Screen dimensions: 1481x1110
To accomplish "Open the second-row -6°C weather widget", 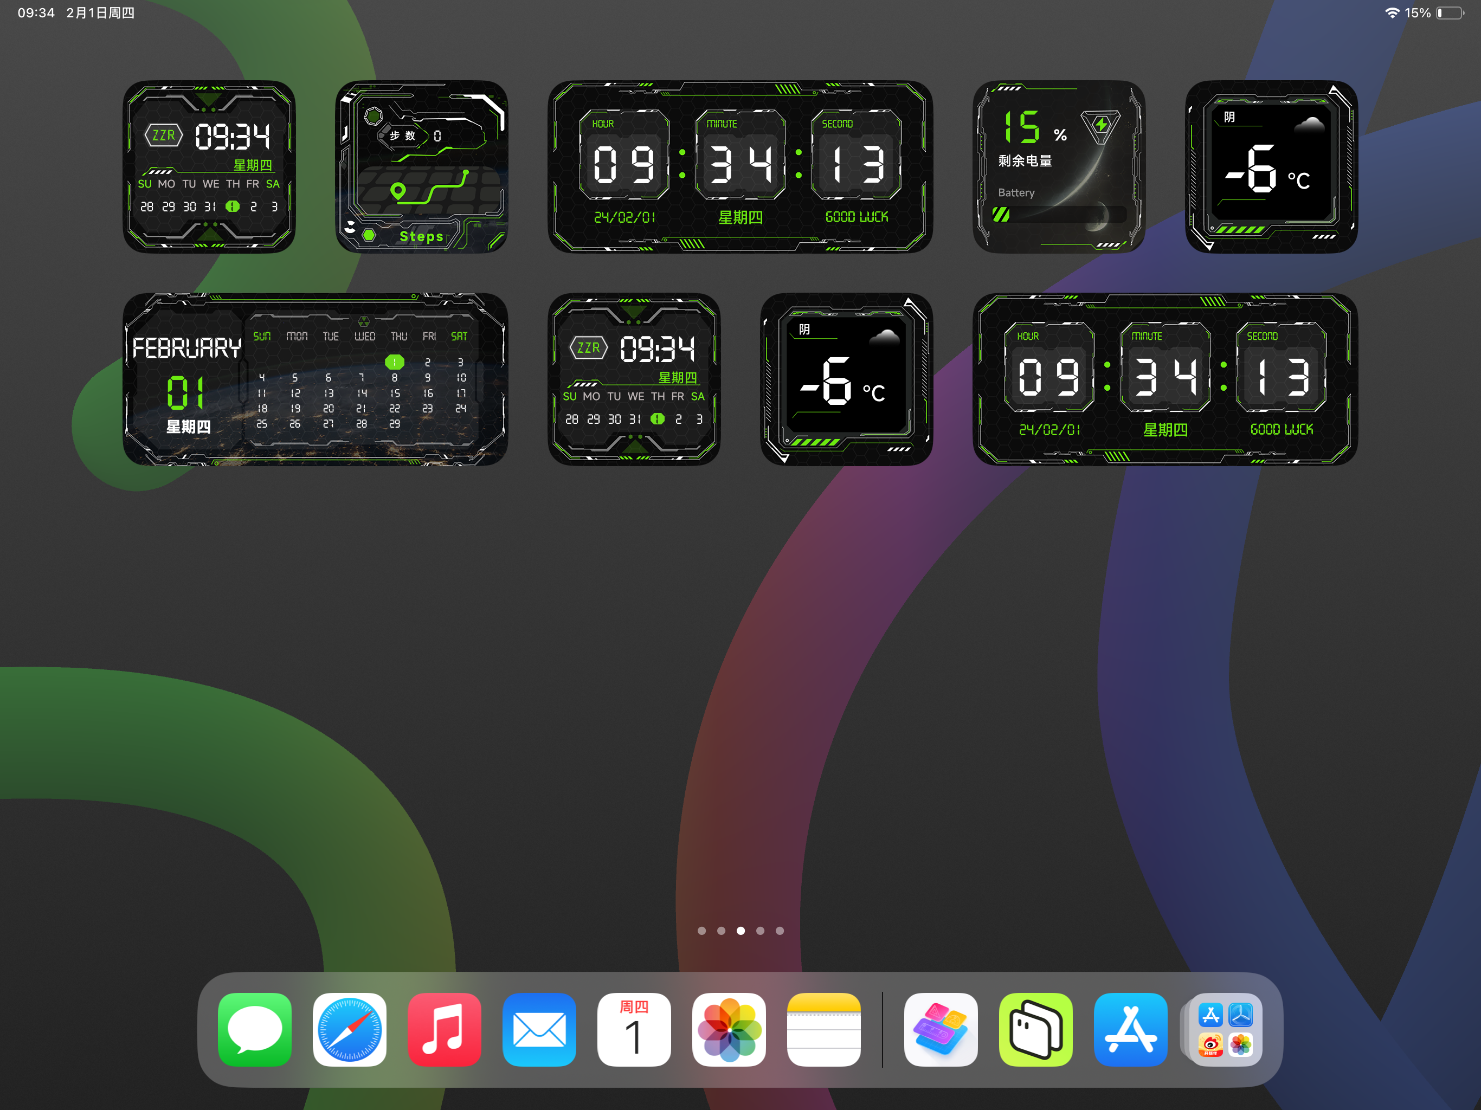I will point(846,379).
